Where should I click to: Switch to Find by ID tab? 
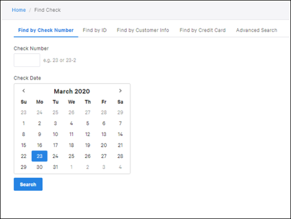[95, 30]
